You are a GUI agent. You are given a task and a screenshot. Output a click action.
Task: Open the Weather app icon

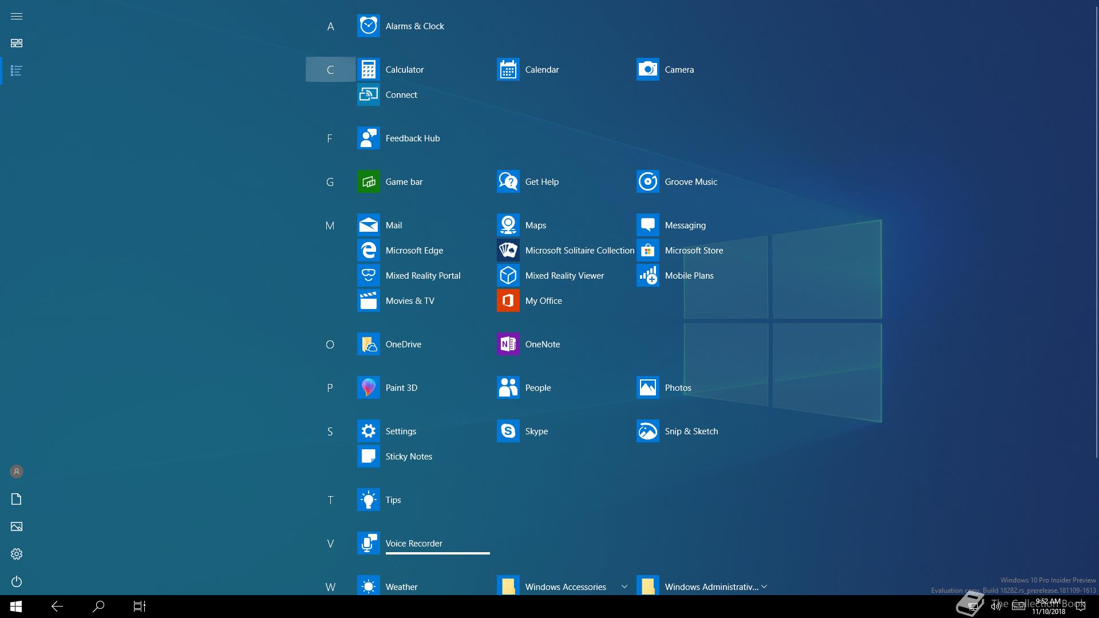tap(368, 586)
